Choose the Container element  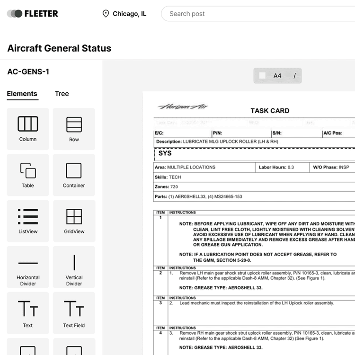74,175
